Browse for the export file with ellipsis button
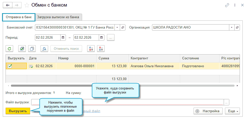Image resolution: width=247 pixels, height=121 pixels. pos(226,102)
